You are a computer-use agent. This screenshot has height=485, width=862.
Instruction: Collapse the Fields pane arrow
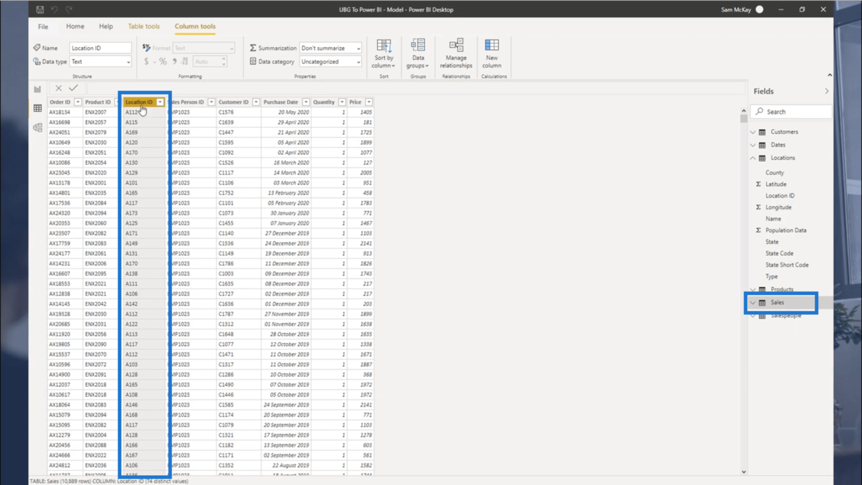click(827, 91)
